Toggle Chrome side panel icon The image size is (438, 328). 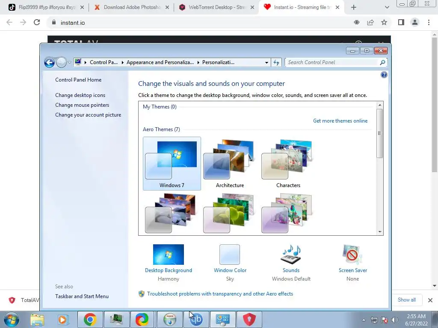[401, 22]
